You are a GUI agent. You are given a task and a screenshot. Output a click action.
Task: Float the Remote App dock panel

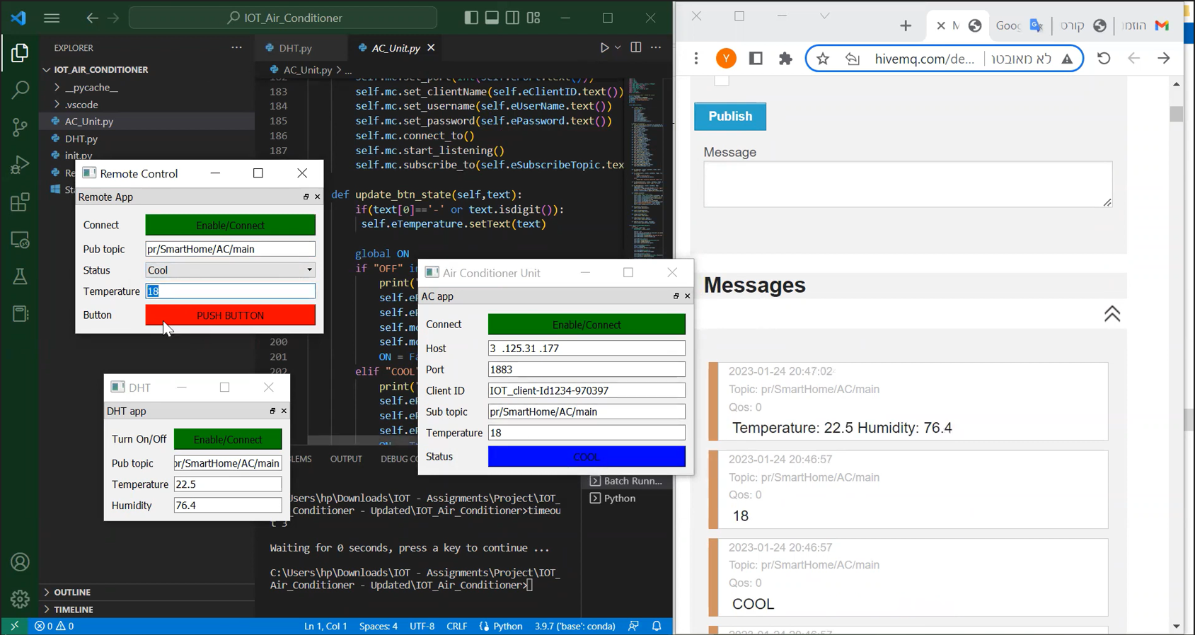click(x=306, y=197)
